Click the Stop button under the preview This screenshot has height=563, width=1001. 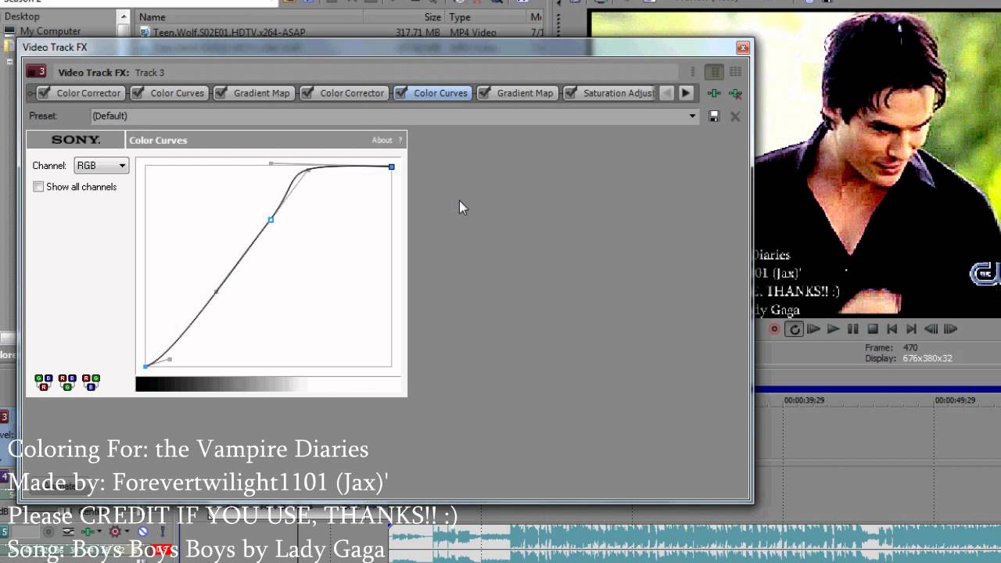(x=873, y=329)
